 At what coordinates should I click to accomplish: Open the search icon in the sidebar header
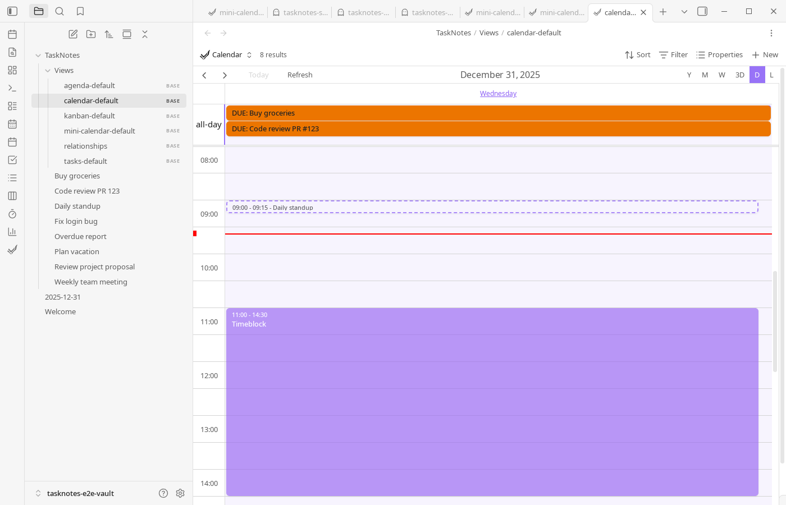tap(60, 11)
